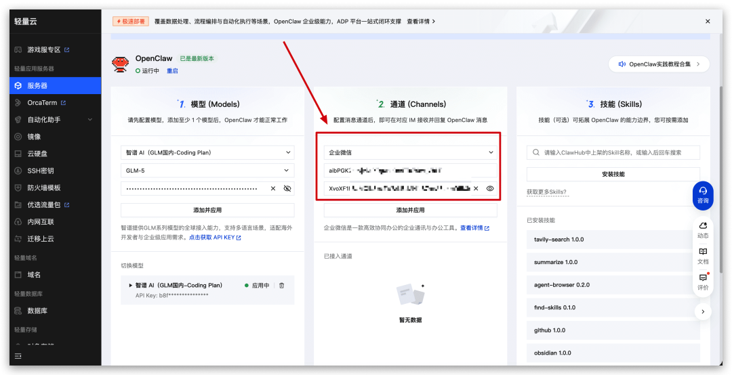The image size is (732, 375).
Task: Click 添加并应用 under Channels
Action: click(x=410, y=210)
